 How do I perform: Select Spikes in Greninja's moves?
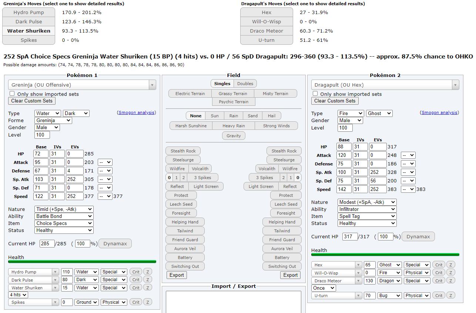(29, 40)
